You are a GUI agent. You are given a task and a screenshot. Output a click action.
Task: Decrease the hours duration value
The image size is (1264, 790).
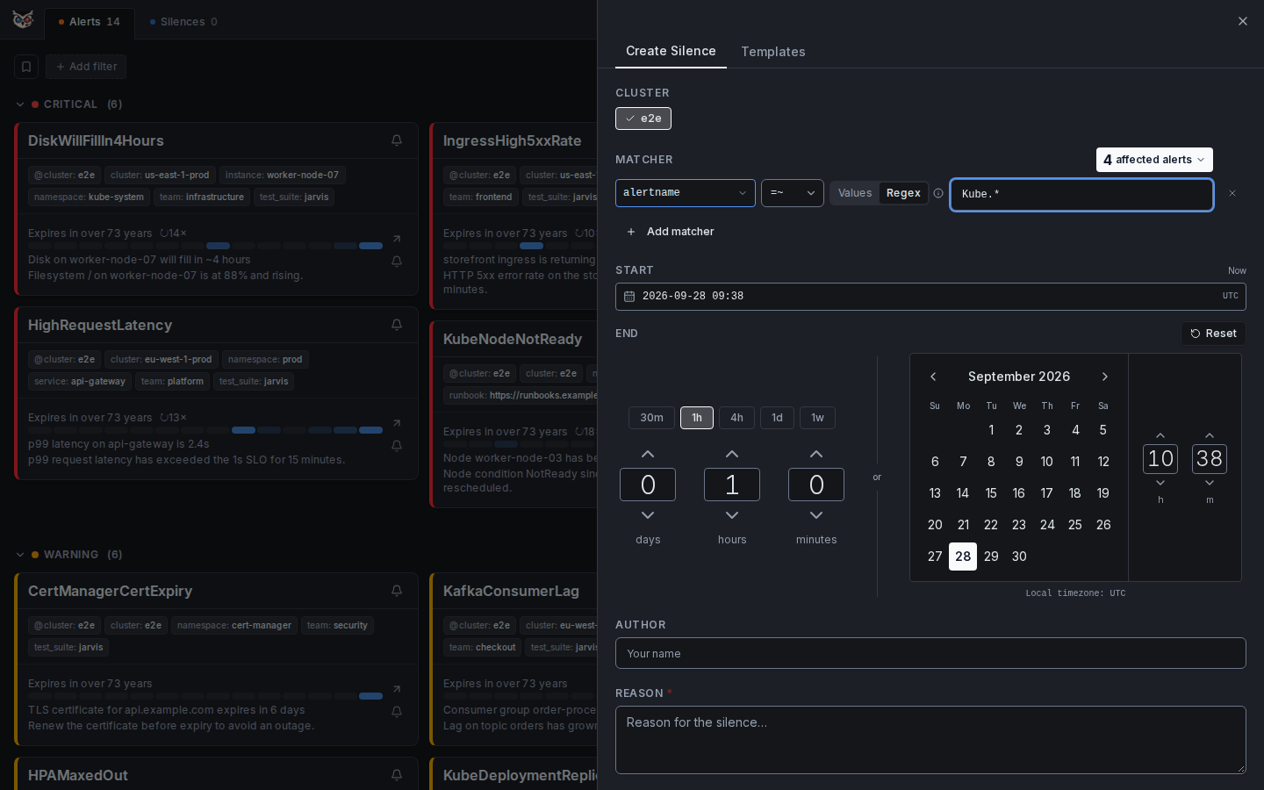[x=732, y=515]
